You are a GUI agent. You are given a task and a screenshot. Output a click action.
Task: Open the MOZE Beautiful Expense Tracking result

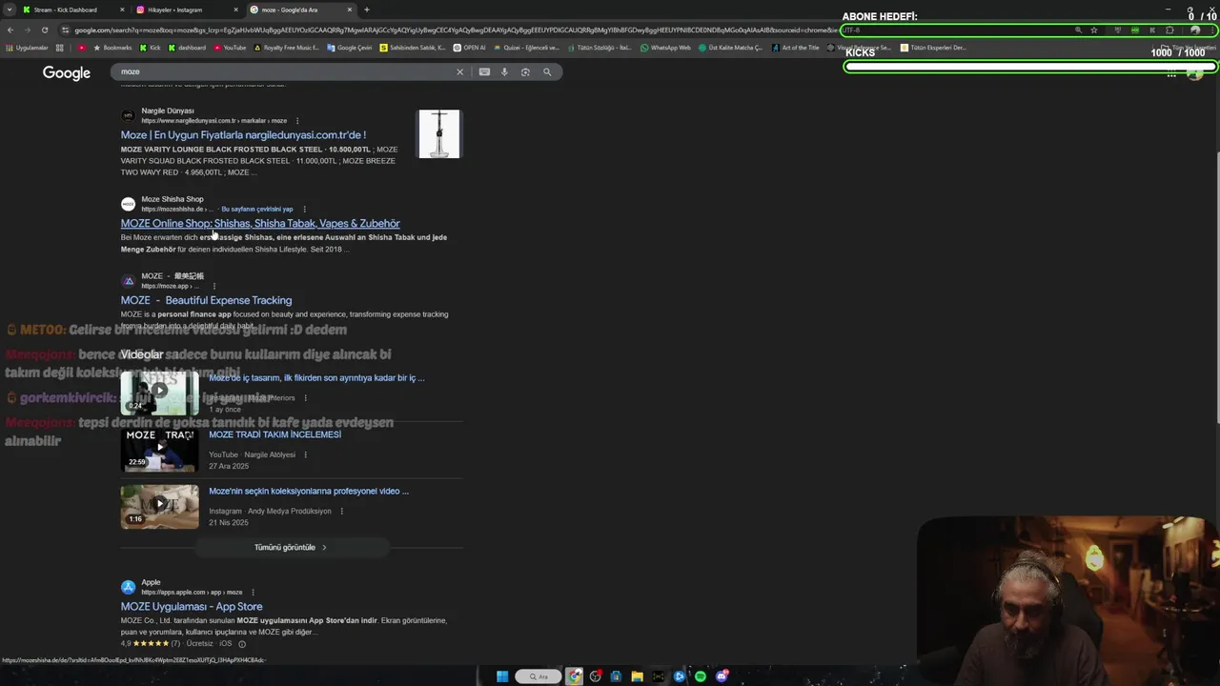[206, 300]
